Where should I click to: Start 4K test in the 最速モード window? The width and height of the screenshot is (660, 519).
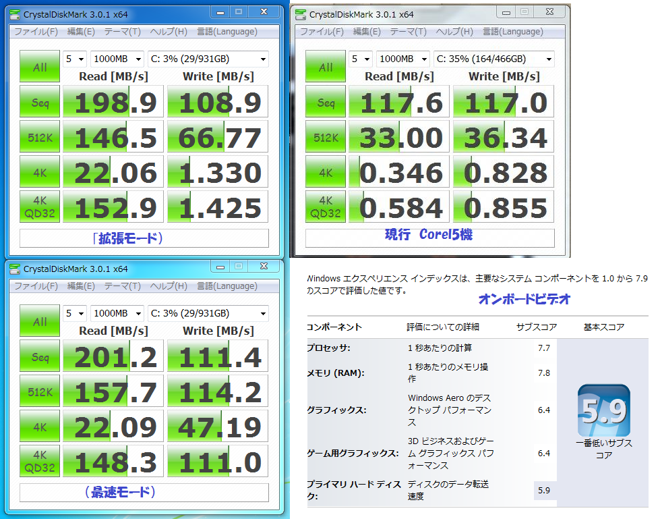coord(40,427)
